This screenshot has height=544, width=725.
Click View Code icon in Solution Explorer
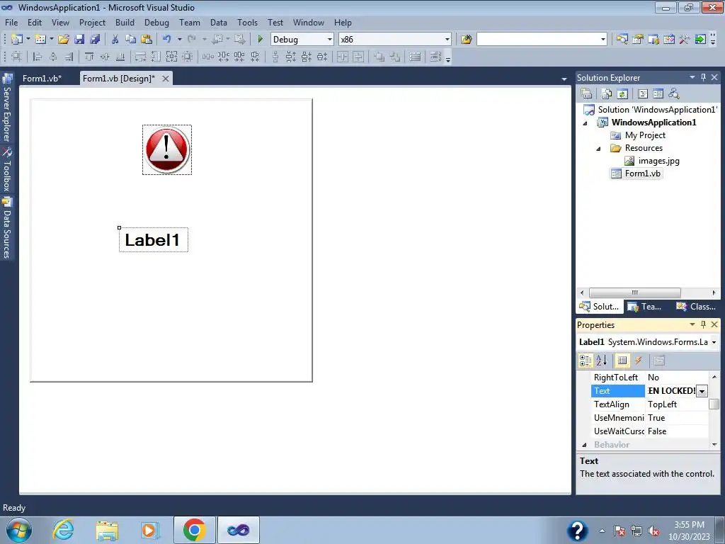(x=643, y=94)
